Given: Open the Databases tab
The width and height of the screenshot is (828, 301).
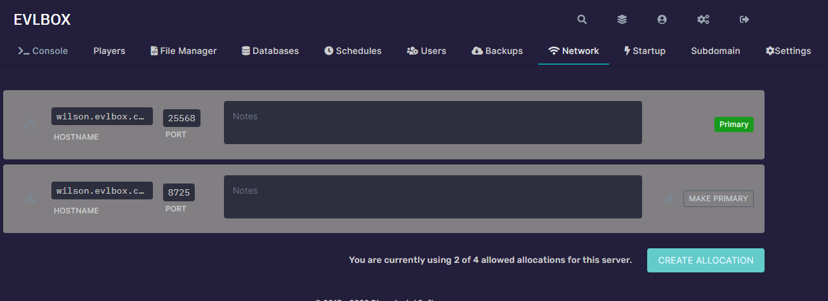Looking at the screenshot, I should [270, 51].
